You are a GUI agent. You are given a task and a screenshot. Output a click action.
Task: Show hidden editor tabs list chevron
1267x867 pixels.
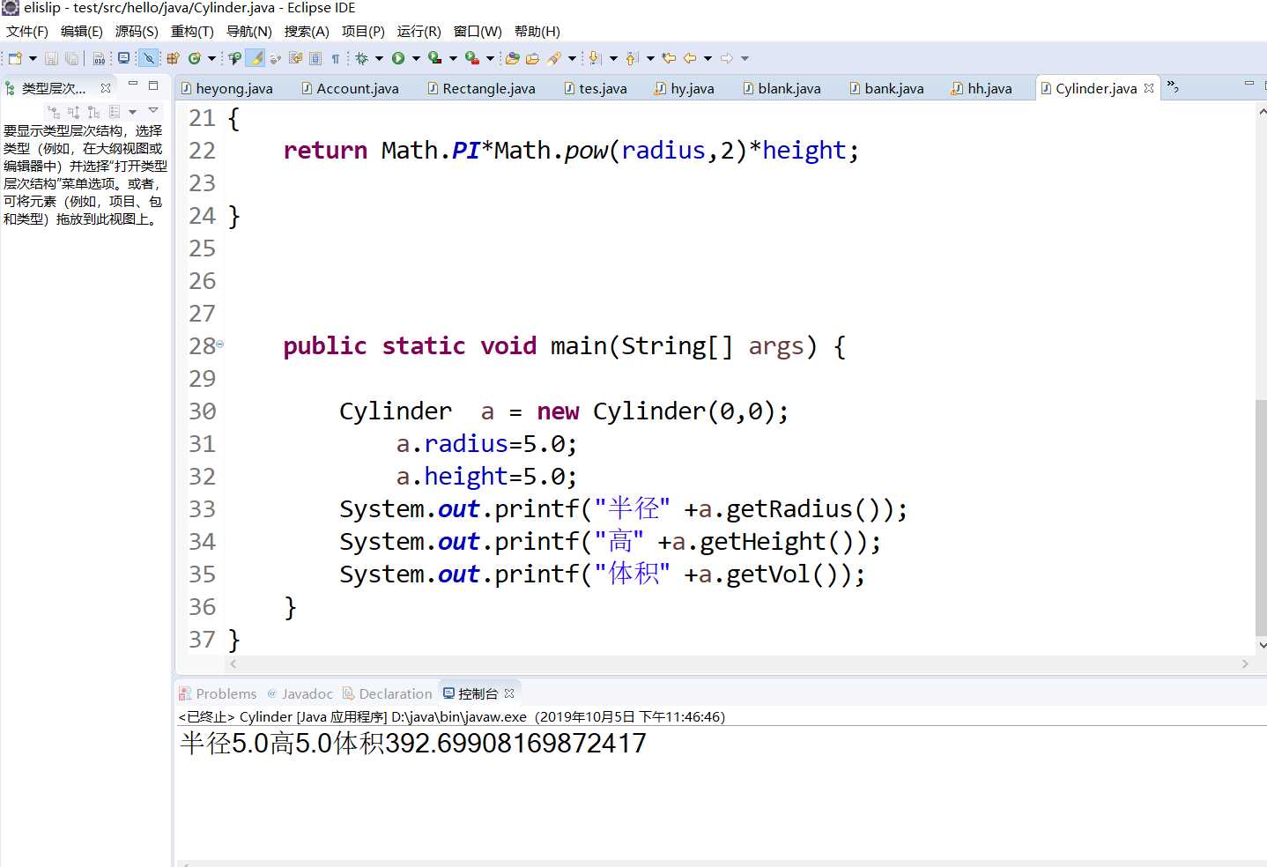1173,86
